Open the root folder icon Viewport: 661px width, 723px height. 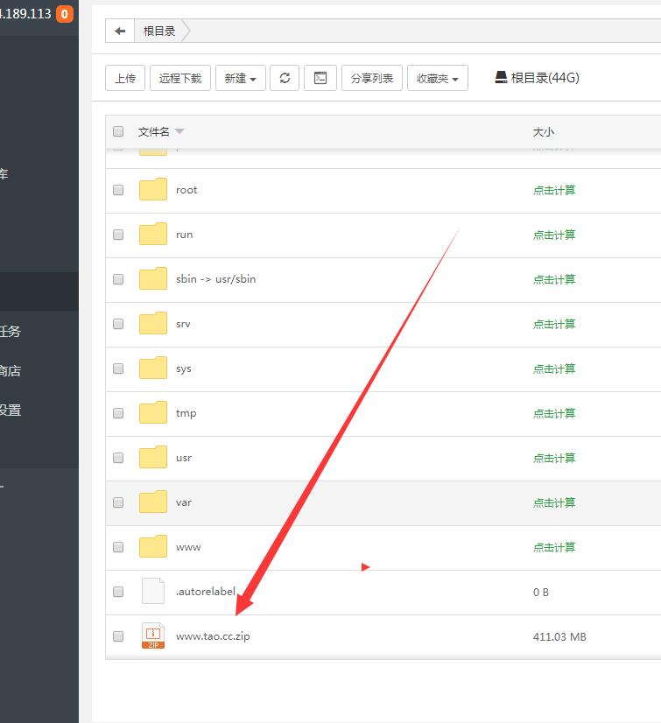coord(153,190)
